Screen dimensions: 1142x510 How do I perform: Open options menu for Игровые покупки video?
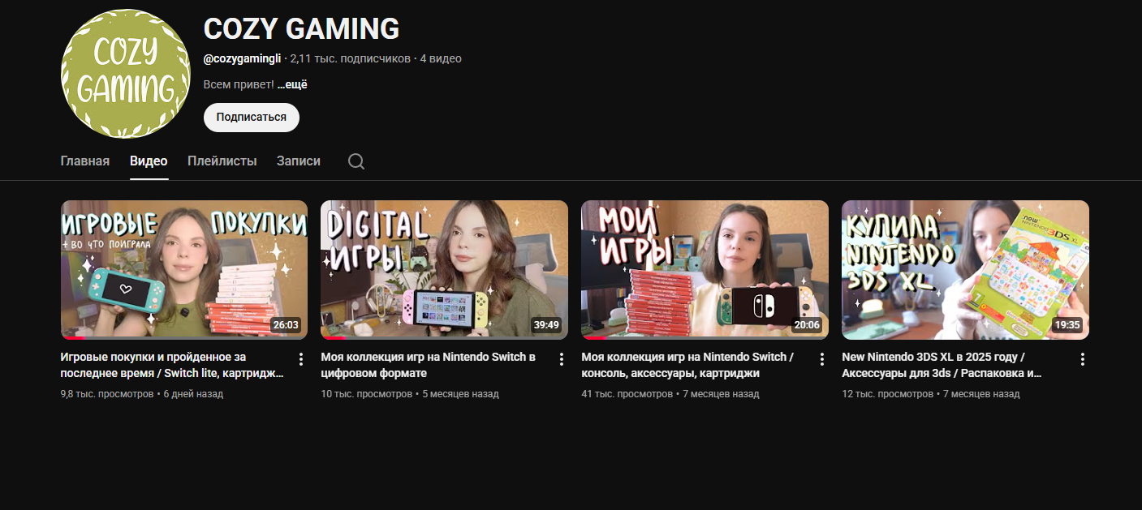pos(301,359)
